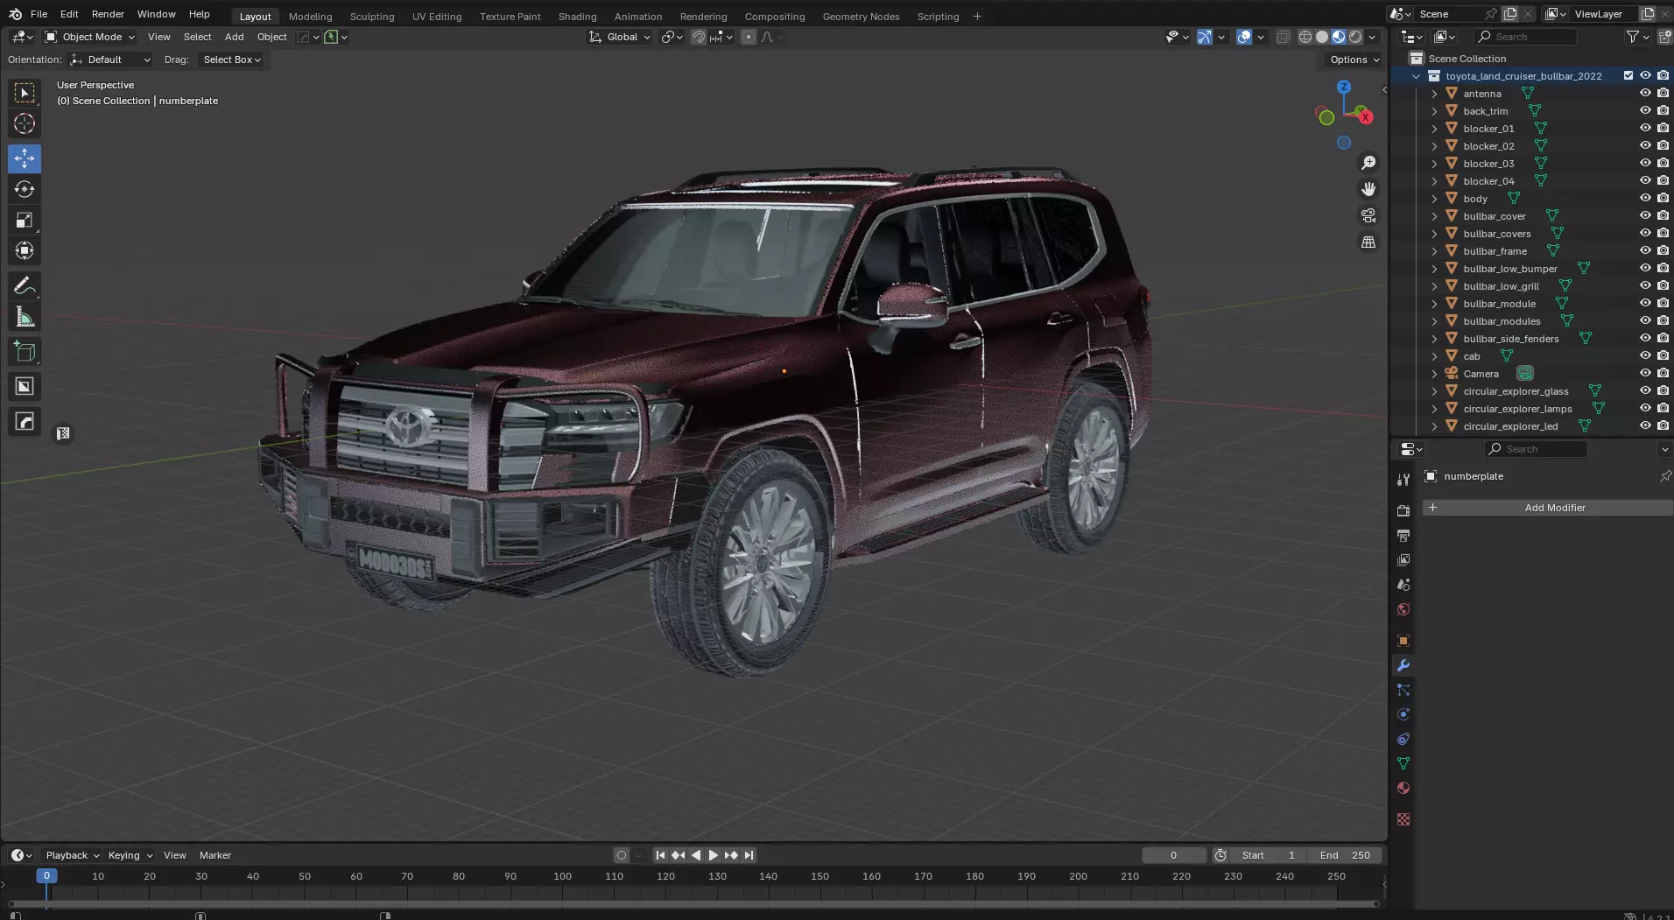This screenshot has height=920, width=1674.
Task: Open the Texture properties tab
Action: (x=1403, y=819)
